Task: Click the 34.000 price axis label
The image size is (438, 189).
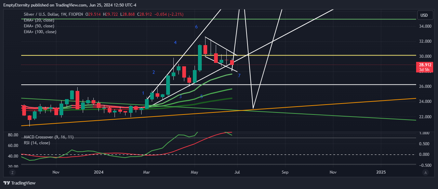Action: 426,26
